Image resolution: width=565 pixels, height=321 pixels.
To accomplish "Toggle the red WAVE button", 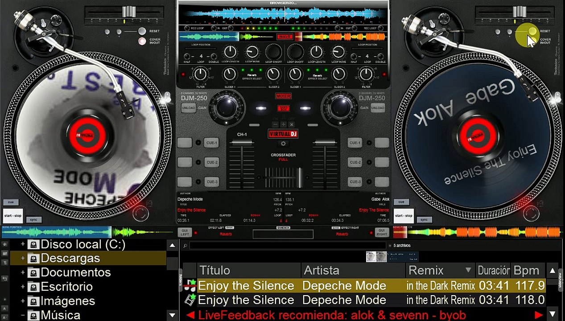I will 285,37.
